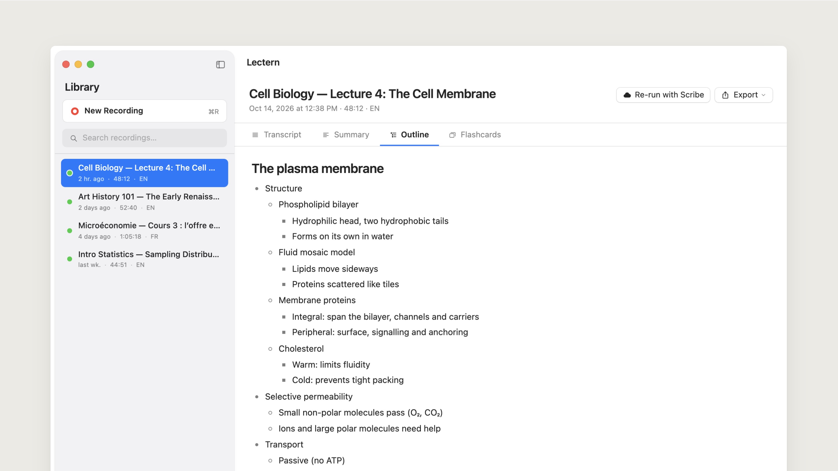Open the Export dropdown chevron
Screen dimensions: 838x471
[763, 95]
